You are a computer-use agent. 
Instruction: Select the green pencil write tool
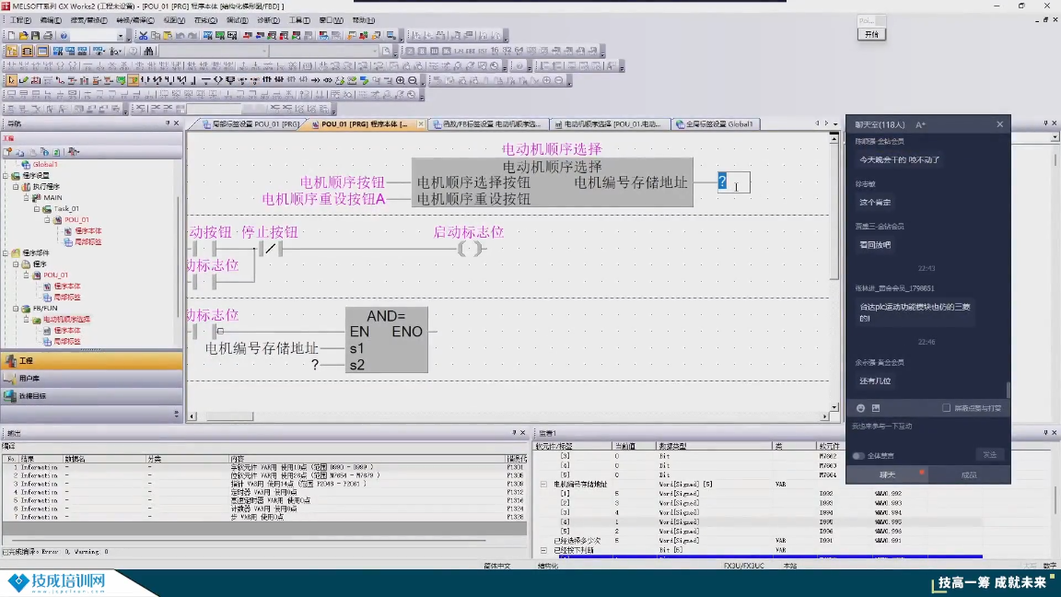pyautogui.click(x=23, y=80)
